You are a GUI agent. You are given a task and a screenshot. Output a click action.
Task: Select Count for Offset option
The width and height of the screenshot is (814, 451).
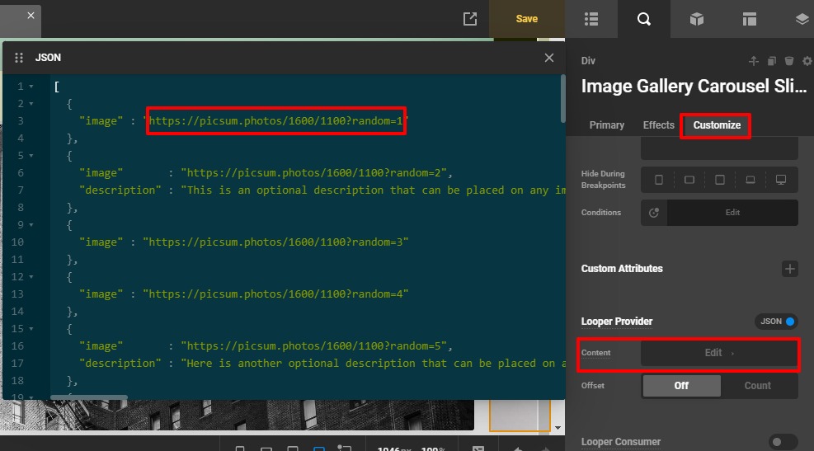click(758, 385)
